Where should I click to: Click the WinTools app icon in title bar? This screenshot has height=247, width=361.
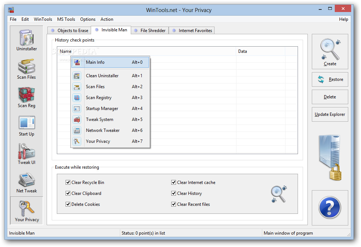tap(11, 10)
